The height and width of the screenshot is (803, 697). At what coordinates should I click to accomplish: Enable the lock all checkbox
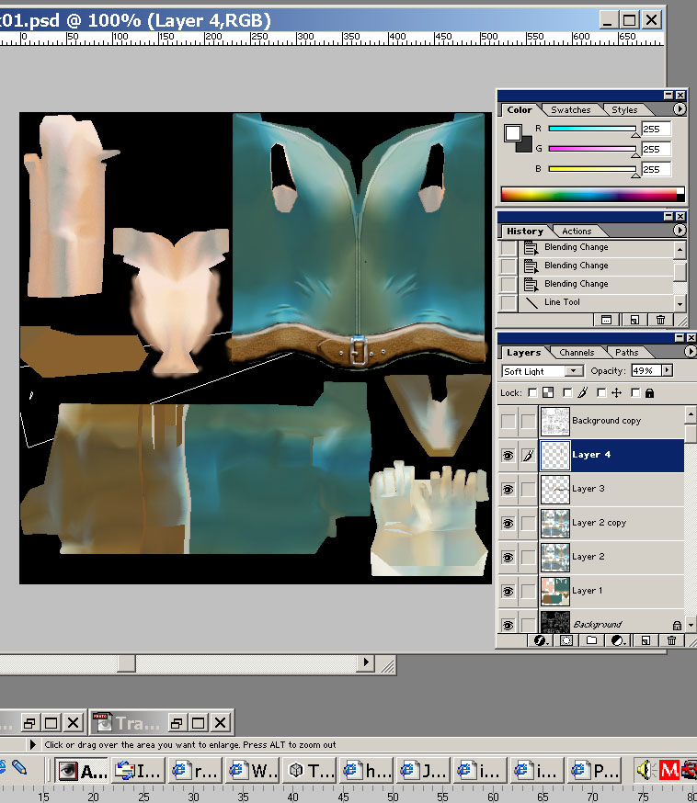point(635,393)
